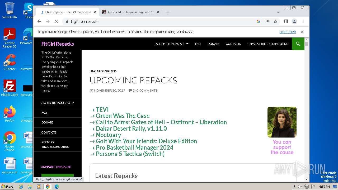338x190 pixels.
Task: Click the Windows Start button
Action: click(x=7, y=186)
